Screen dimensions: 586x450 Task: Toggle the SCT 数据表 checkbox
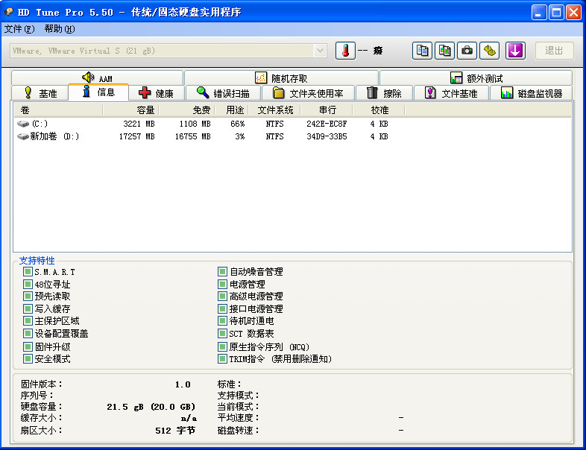click(x=222, y=334)
